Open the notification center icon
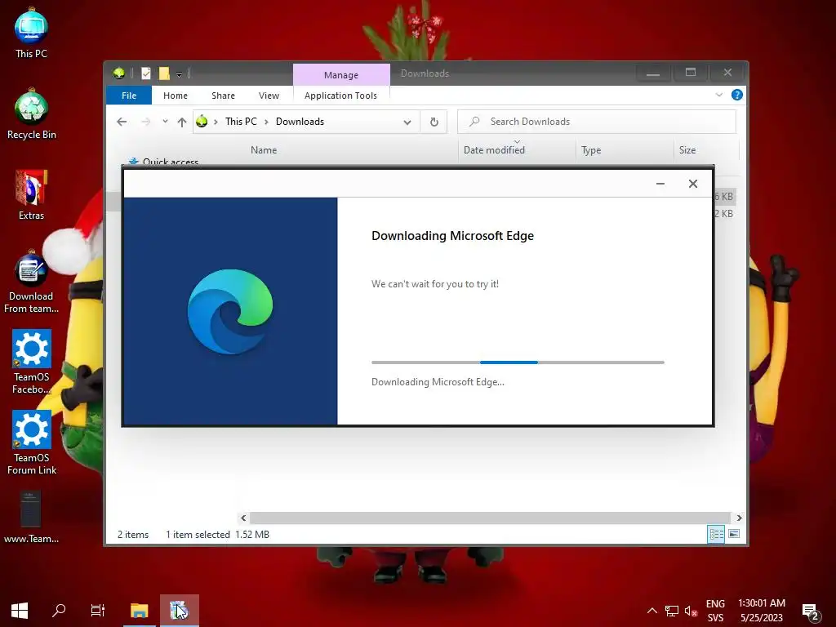 coord(811,612)
